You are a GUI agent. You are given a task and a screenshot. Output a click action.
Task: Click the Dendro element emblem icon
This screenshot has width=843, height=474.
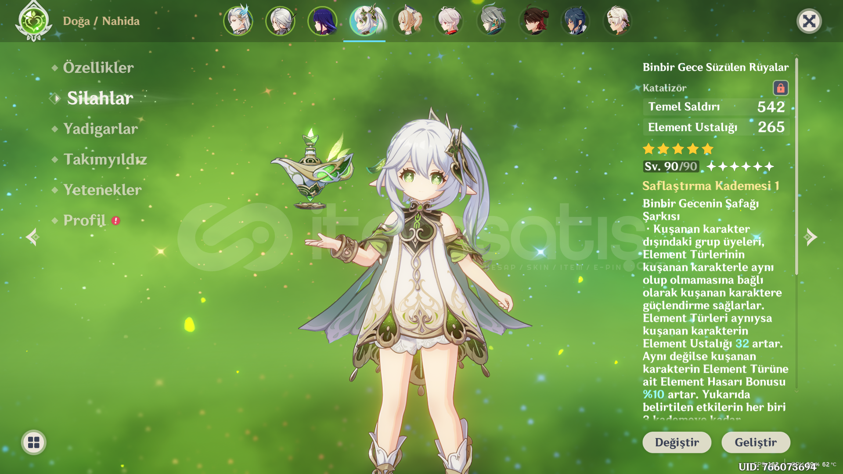(x=33, y=21)
